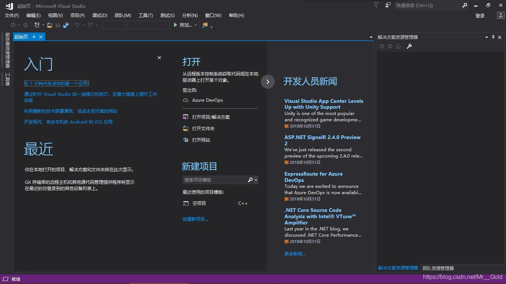Click the 打开网站 globe icon

(x=186, y=140)
